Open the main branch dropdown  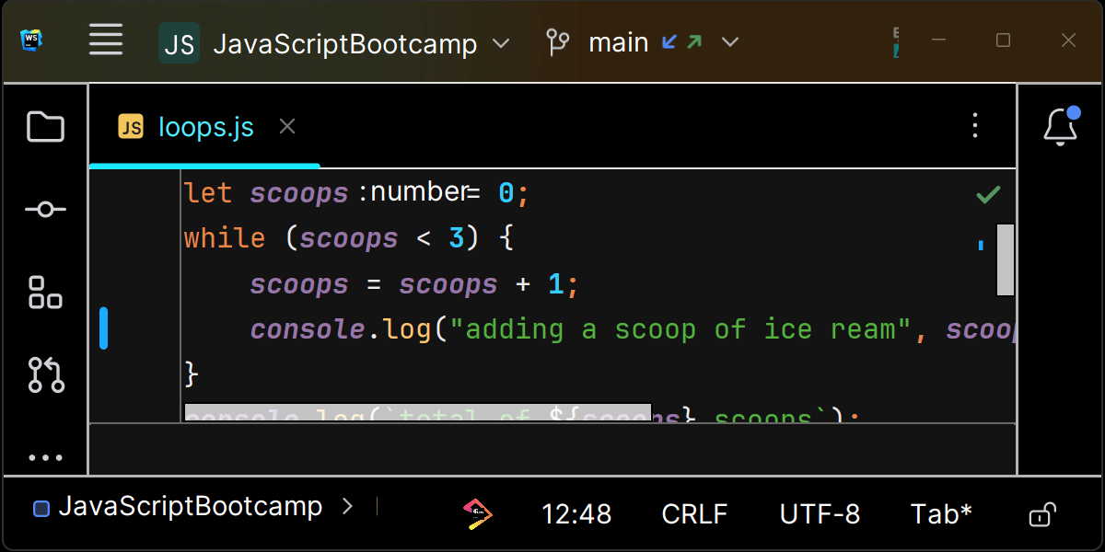click(x=663, y=41)
